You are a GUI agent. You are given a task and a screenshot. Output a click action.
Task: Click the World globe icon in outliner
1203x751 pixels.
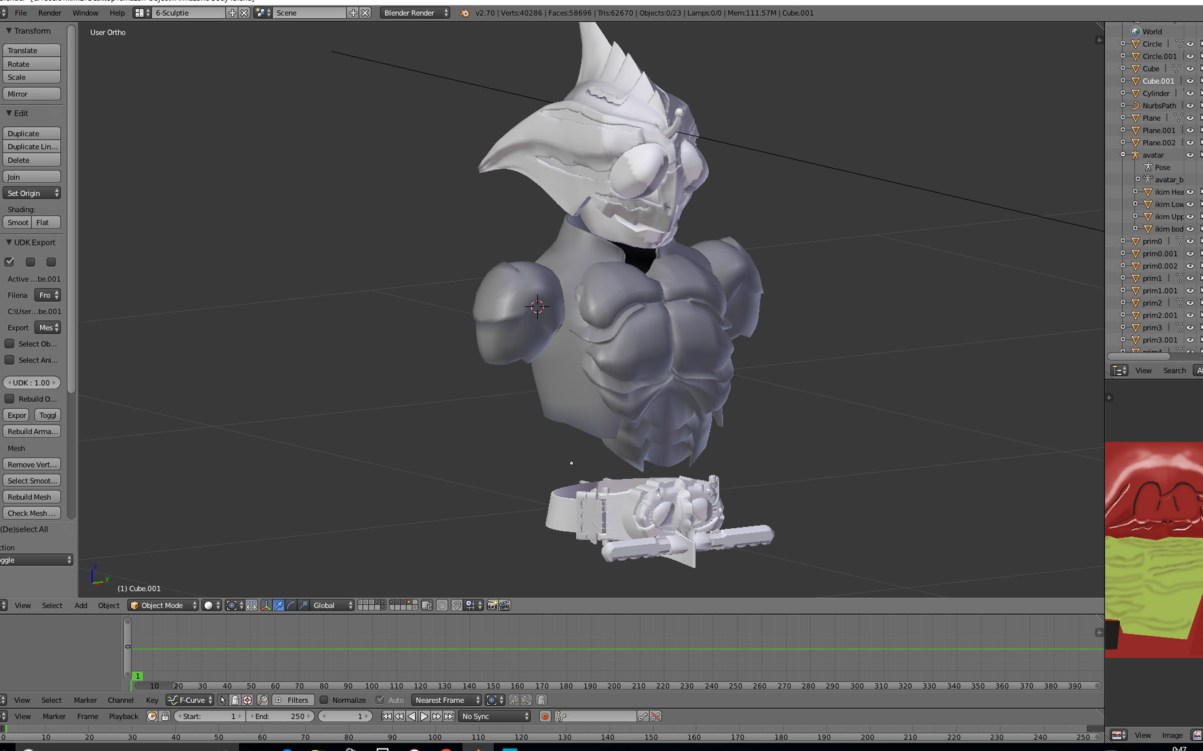[x=1135, y=31]
